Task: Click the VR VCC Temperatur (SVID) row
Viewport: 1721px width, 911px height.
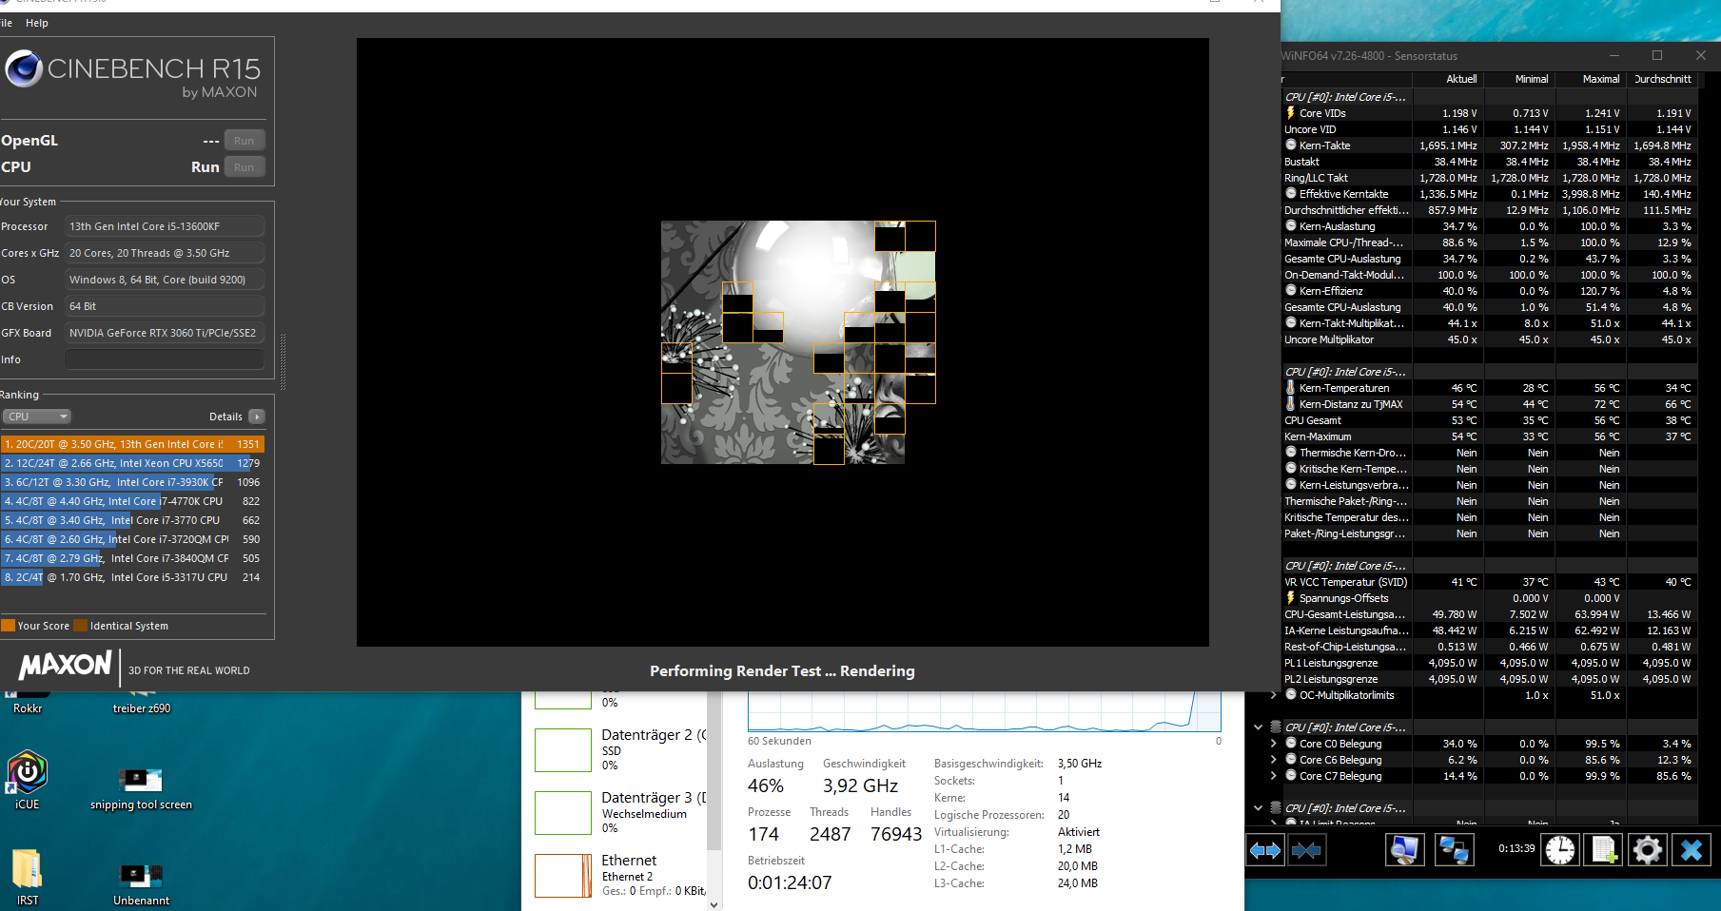Action: 1490,582
